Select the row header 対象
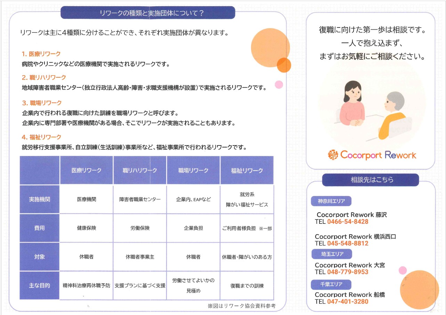The image size is (446, 315). 40,257
